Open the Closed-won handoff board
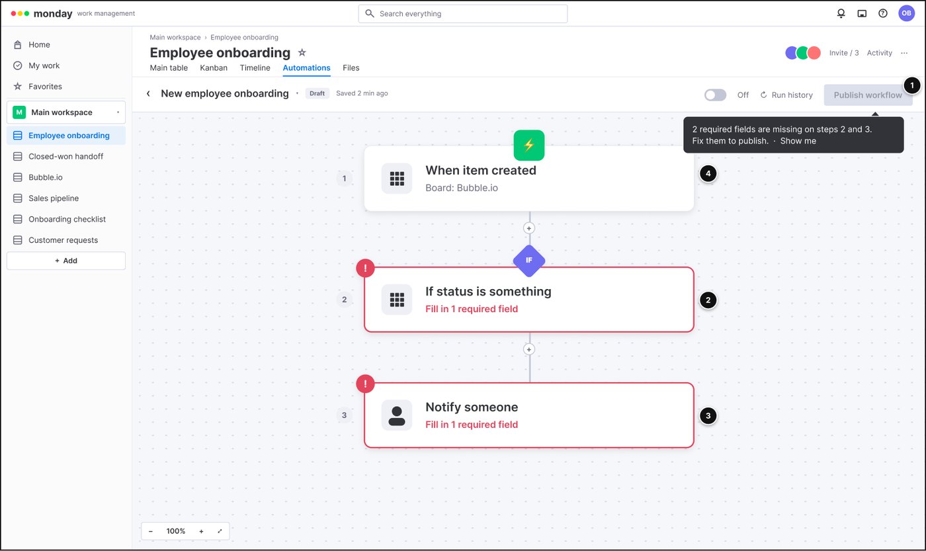926x551 pixels. point(66,156)
